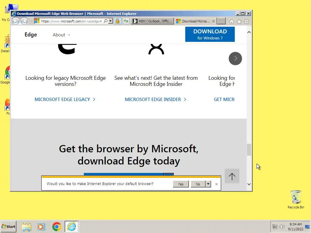Click the show desktop tray icon
This screenshot has width=311, height=233.
[x=307, y=226]
